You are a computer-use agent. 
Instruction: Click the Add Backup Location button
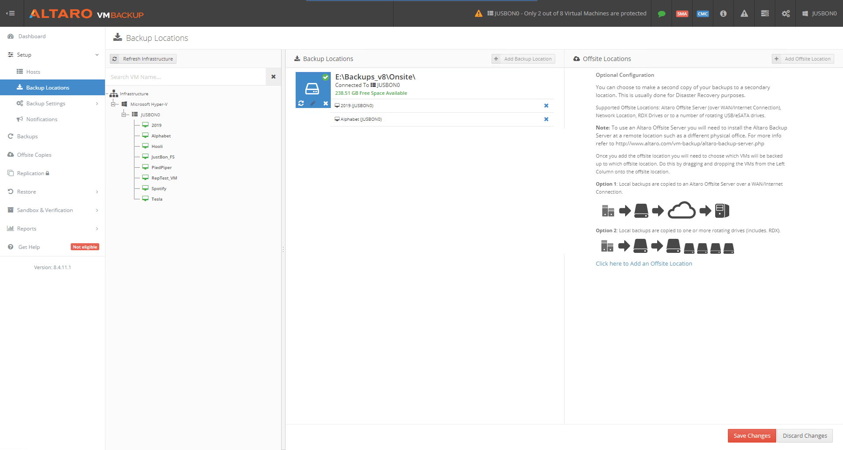pos(523,59)
